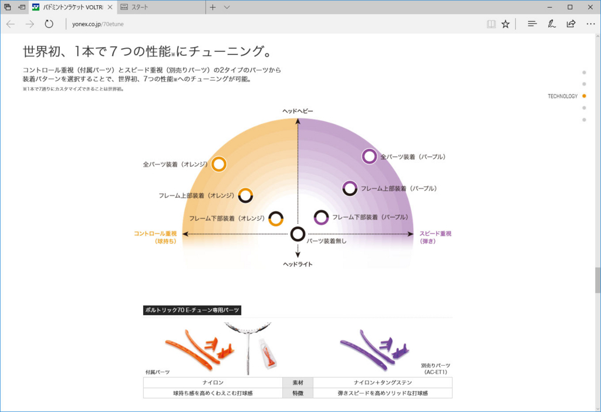
Task: Maximize the Edge window
Action: [570, 7]
